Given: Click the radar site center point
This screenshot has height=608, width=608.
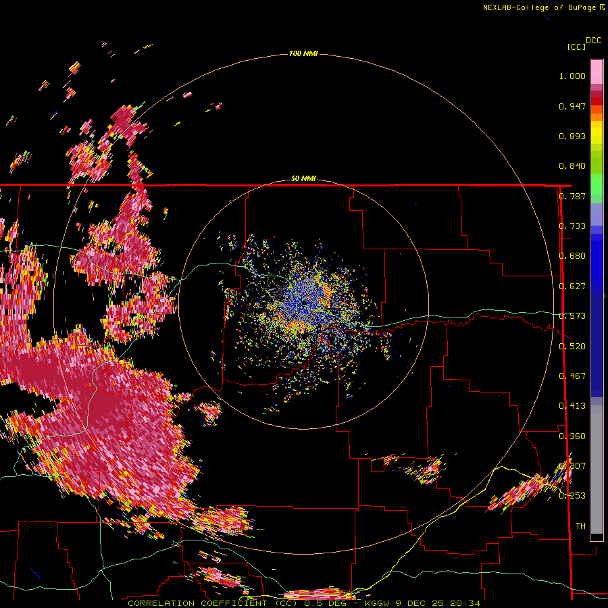Looking at the screenshot, I should pyautogui.click(x=305, y=303).
